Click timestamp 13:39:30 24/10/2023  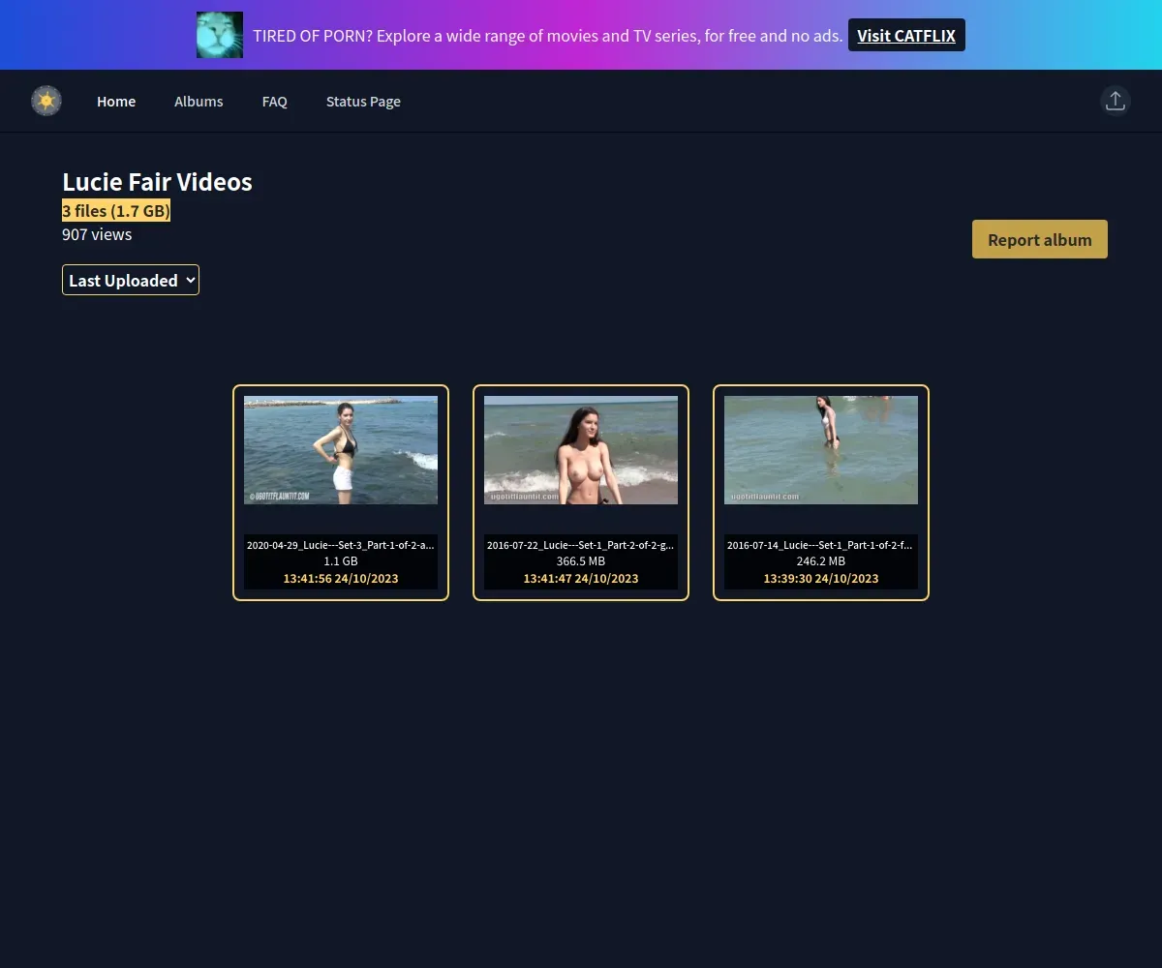coord(821,579)
